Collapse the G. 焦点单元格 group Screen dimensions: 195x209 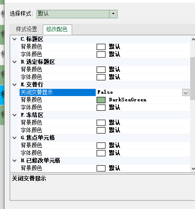15,138
